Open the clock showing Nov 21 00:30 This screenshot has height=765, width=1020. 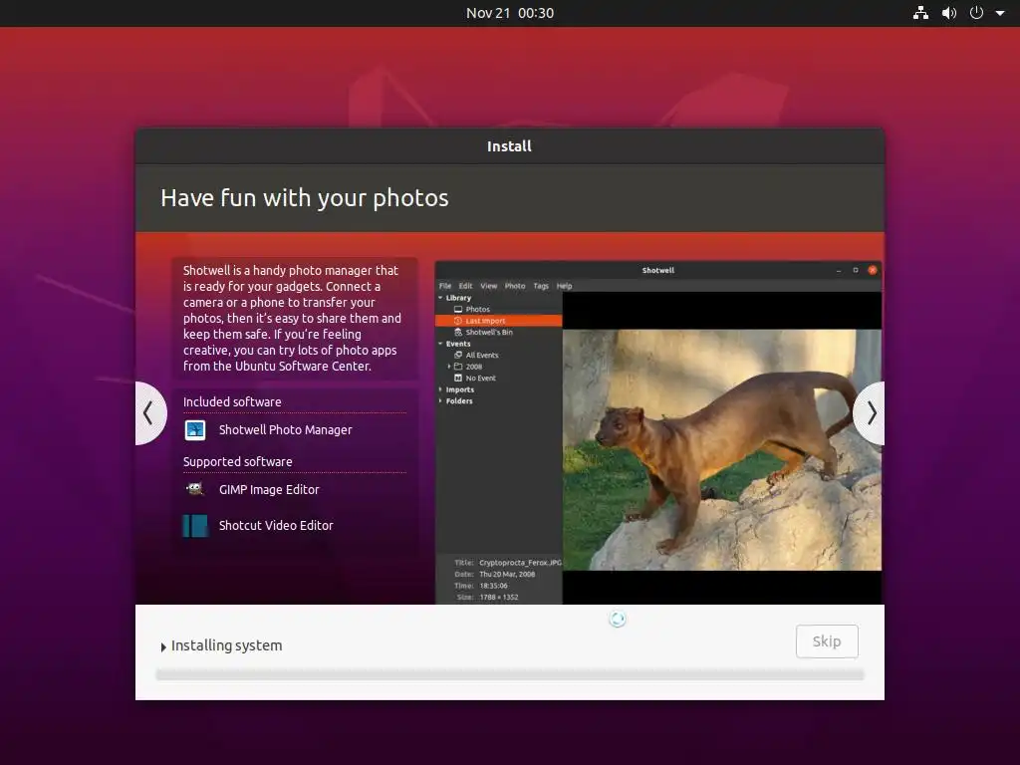pyautogui.click(x=510, y=13)
